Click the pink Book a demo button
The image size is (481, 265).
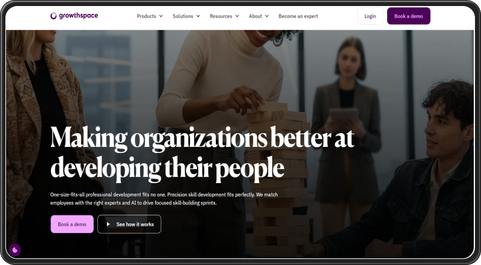click(72, 224)
